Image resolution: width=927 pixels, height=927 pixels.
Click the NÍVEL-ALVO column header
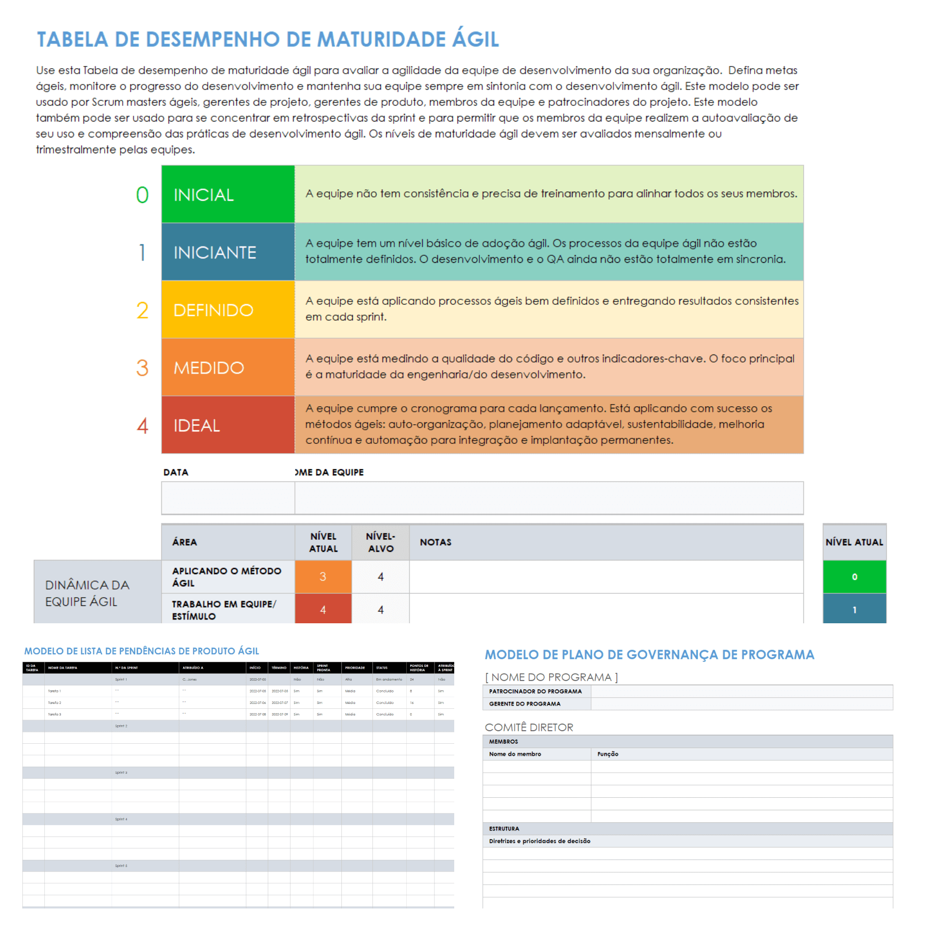(x=381, y=542)
